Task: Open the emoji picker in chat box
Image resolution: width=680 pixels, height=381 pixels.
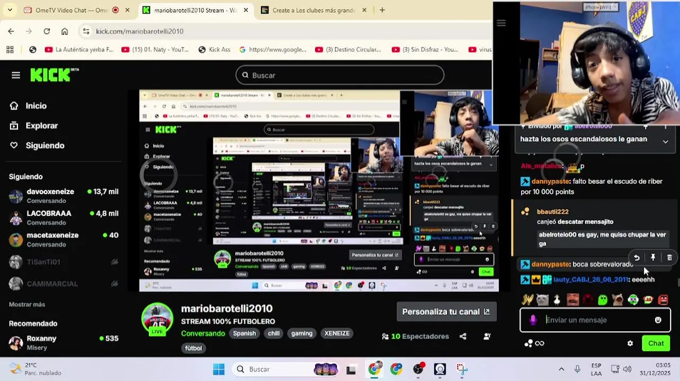Action: pos(658,320)
